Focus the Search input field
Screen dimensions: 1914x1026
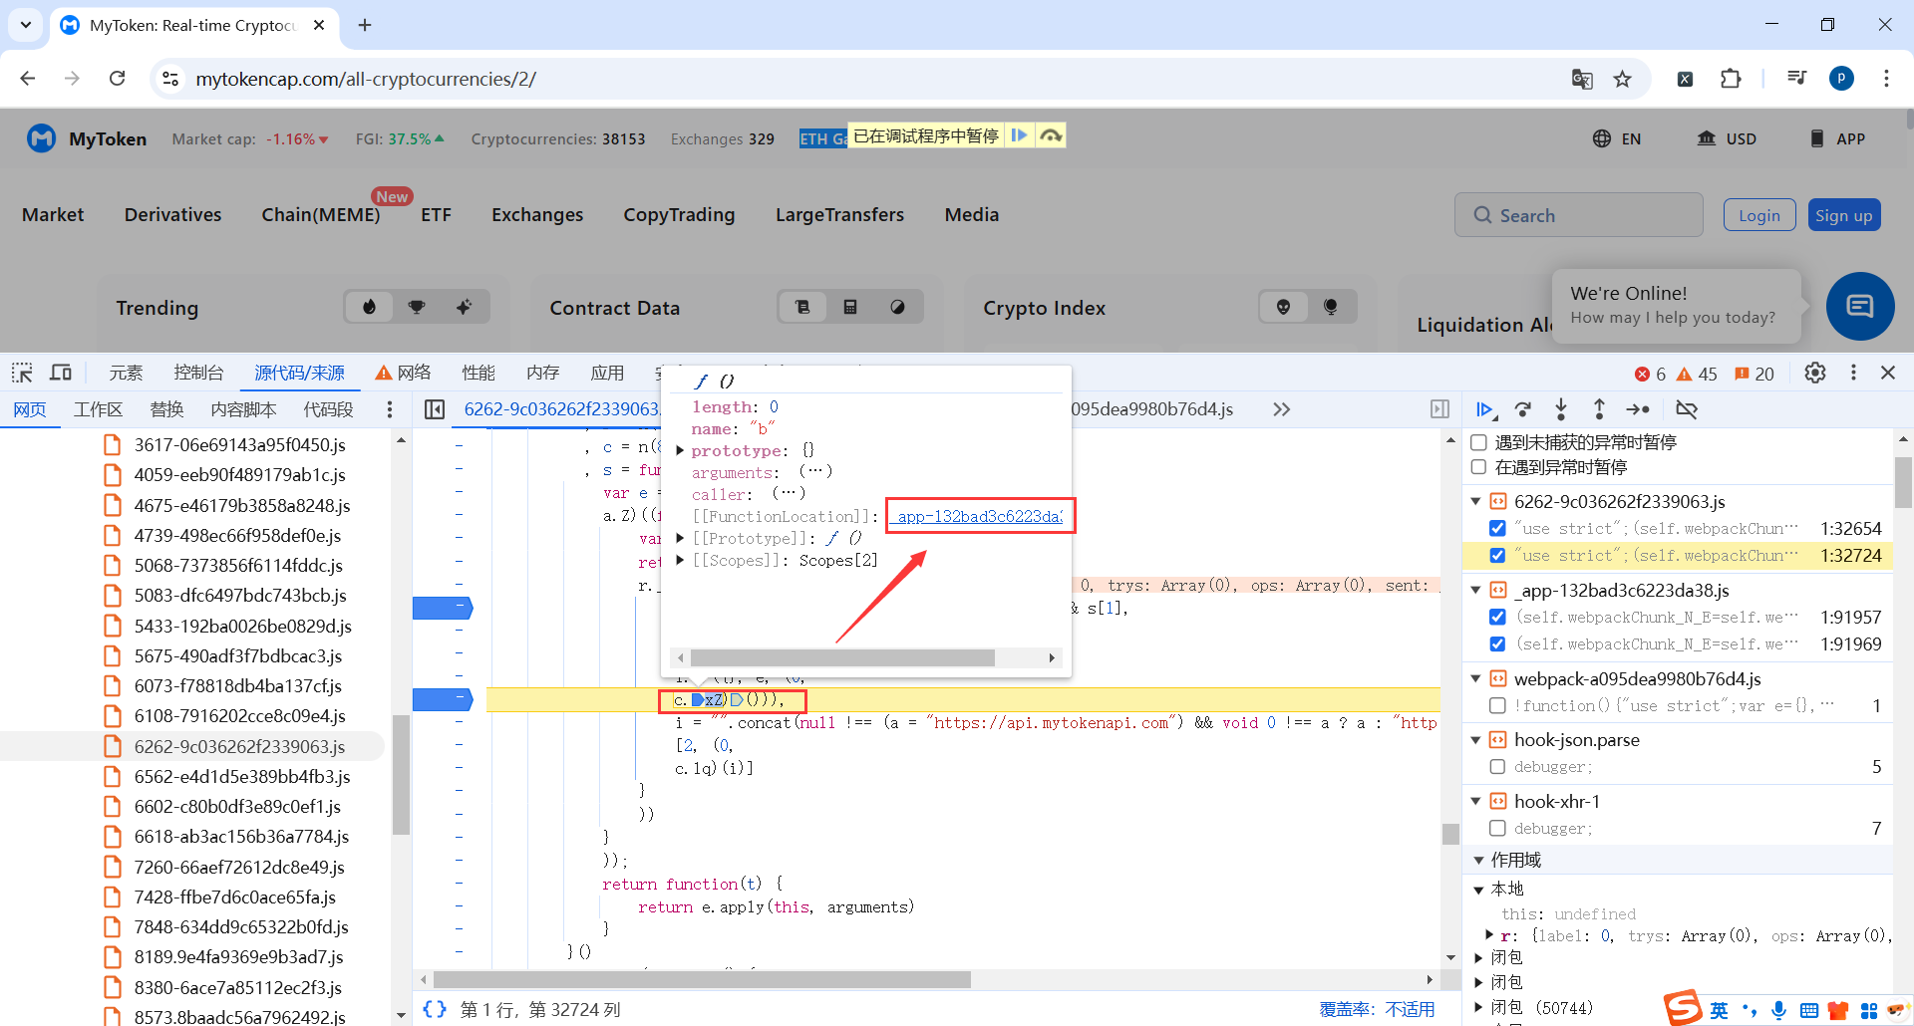[1579, 215]
